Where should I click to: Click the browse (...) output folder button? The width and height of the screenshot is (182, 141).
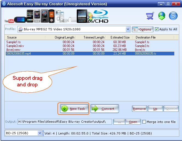119,122
